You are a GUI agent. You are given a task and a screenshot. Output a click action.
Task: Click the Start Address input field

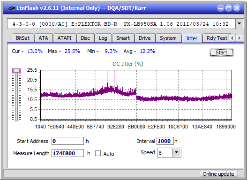pyautogui.click(x=67, y=141)
